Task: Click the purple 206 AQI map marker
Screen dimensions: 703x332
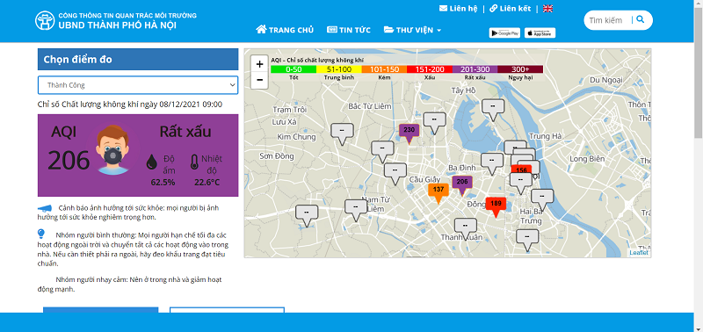Action: click(462, 184)
